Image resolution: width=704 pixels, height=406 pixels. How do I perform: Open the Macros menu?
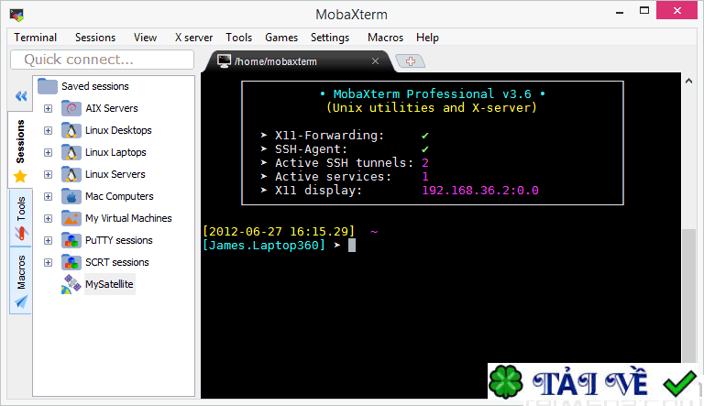(x=385, y=38)
